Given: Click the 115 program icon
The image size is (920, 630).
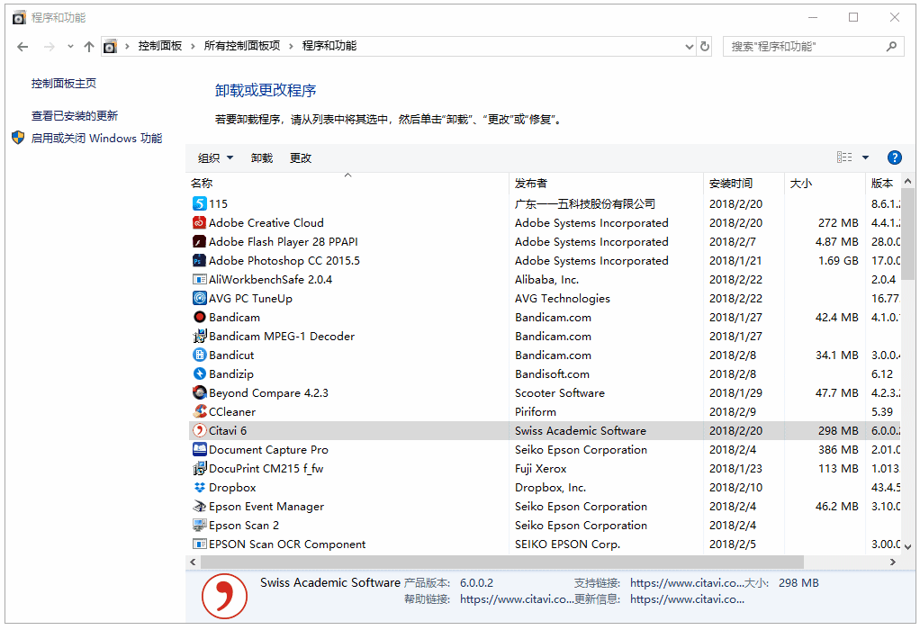Looking at the screenshot, I should (x=200, y=203).
